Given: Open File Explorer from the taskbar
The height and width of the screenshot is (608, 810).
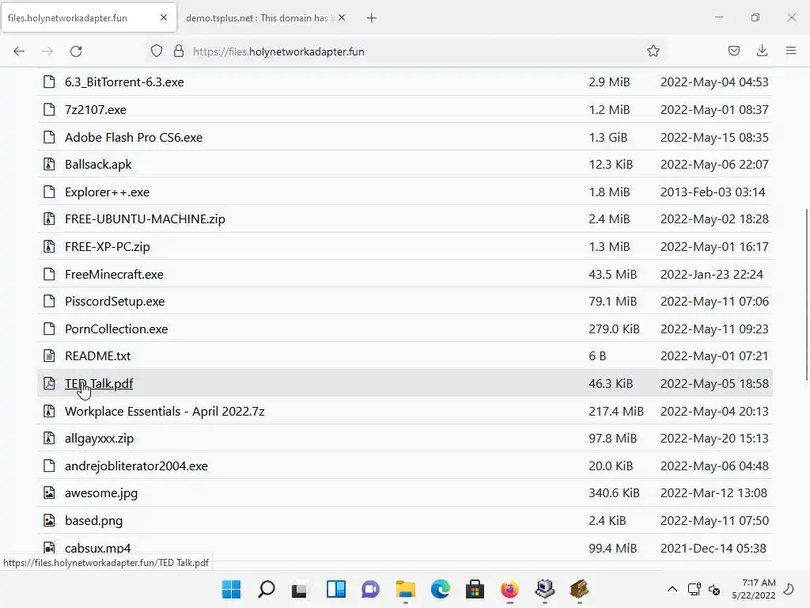Looking at the screenshot, I should coord(406,589).
